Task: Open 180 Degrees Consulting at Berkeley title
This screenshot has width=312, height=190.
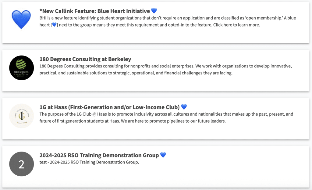Action: tap(85, 59)
